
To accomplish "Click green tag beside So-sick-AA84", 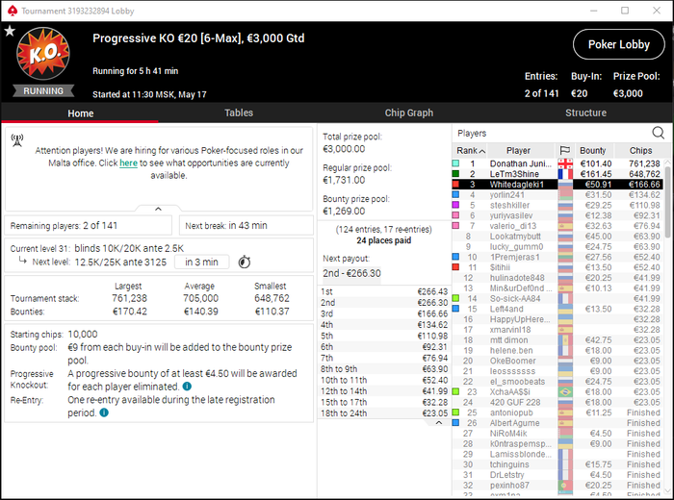I will click(x=455, y=298).
